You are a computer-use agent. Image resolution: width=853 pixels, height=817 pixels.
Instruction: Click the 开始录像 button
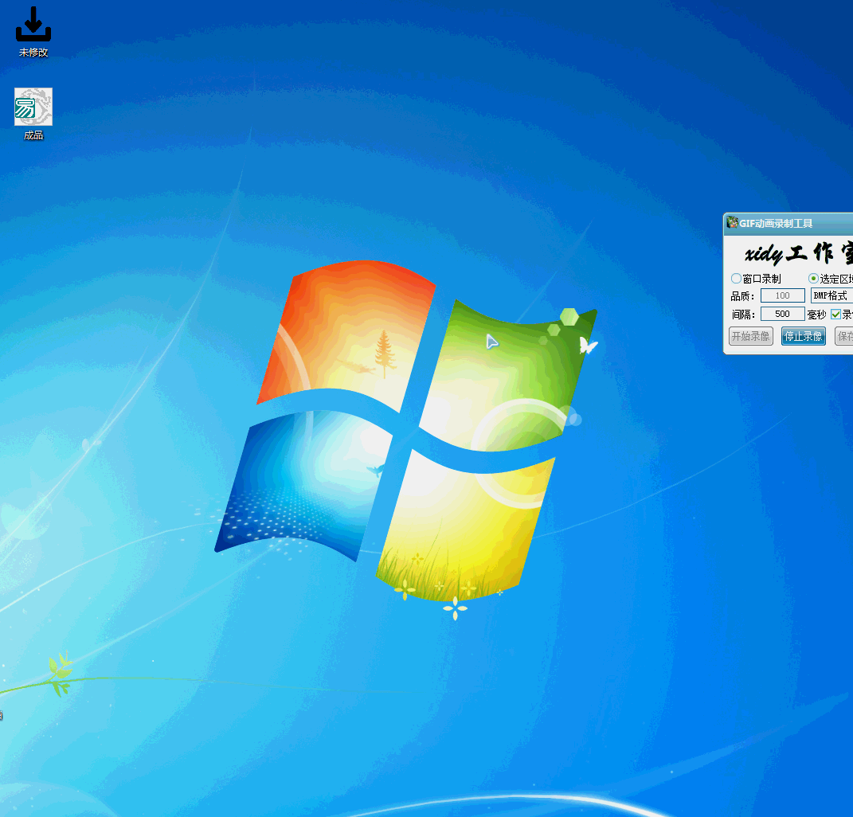751,336
